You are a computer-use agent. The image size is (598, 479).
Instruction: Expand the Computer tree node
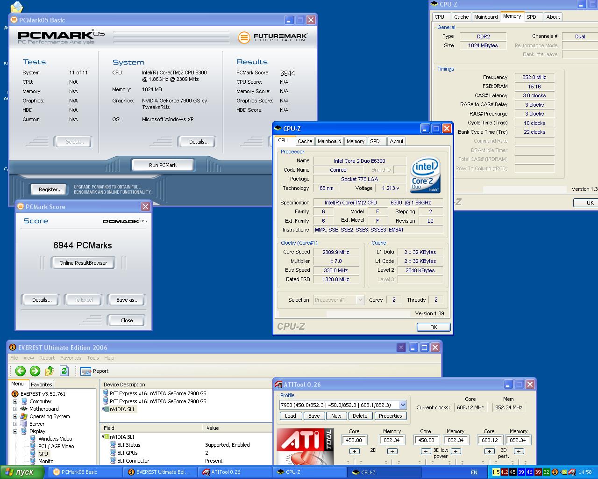(x=15, y=401)
